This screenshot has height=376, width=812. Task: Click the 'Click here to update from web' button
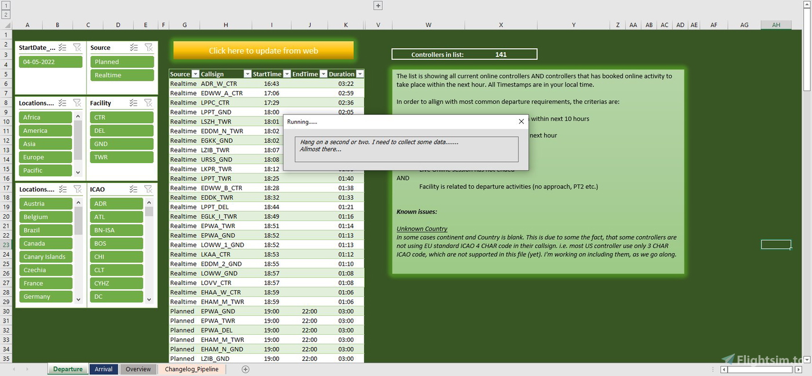(x=263, y=50)
